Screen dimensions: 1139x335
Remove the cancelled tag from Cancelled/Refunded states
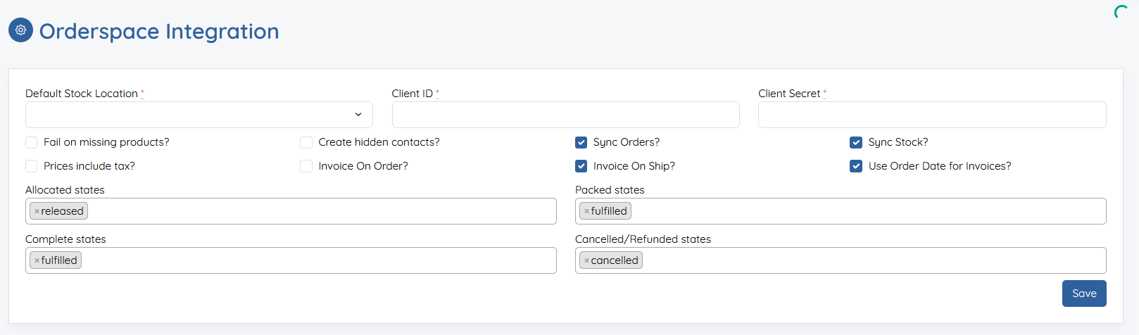click(x=586, y=260)
